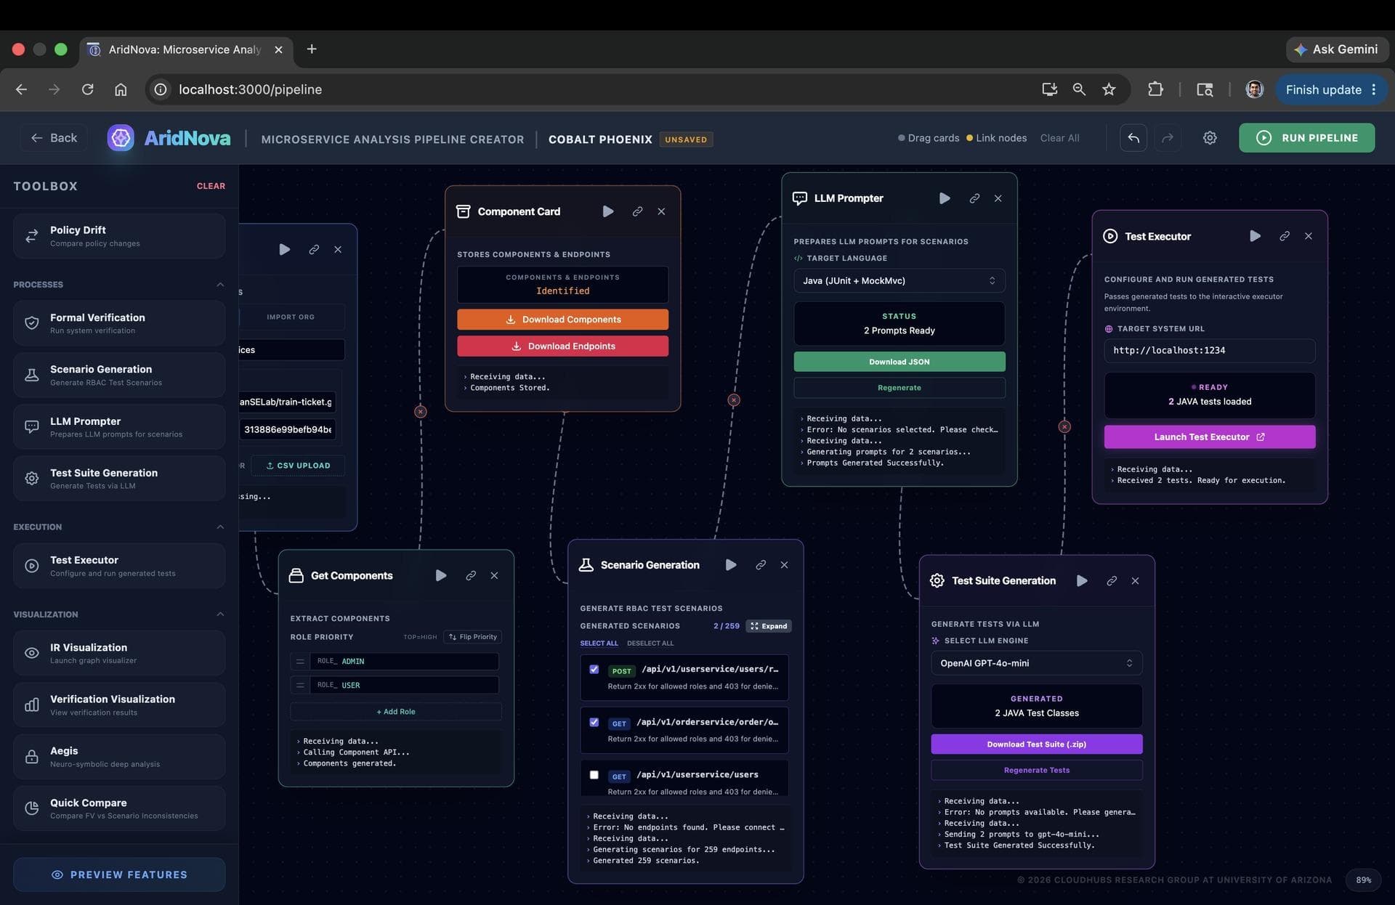The width and height of the screenshot is (1395, 905).
Task: Select Quick Compare in toolbox
Action: [119, 808]
